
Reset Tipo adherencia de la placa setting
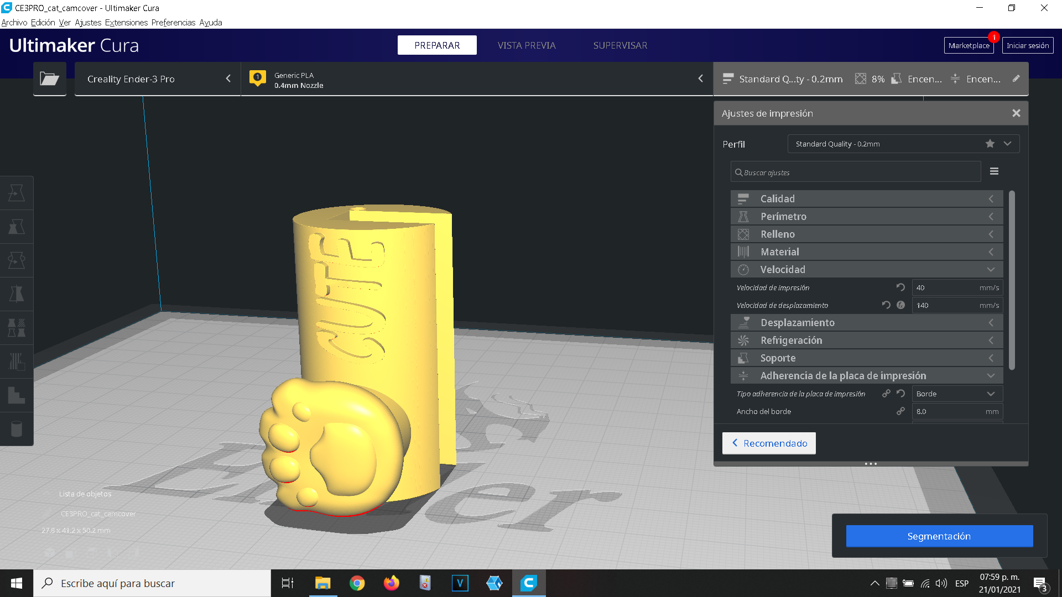click(900, 394)
